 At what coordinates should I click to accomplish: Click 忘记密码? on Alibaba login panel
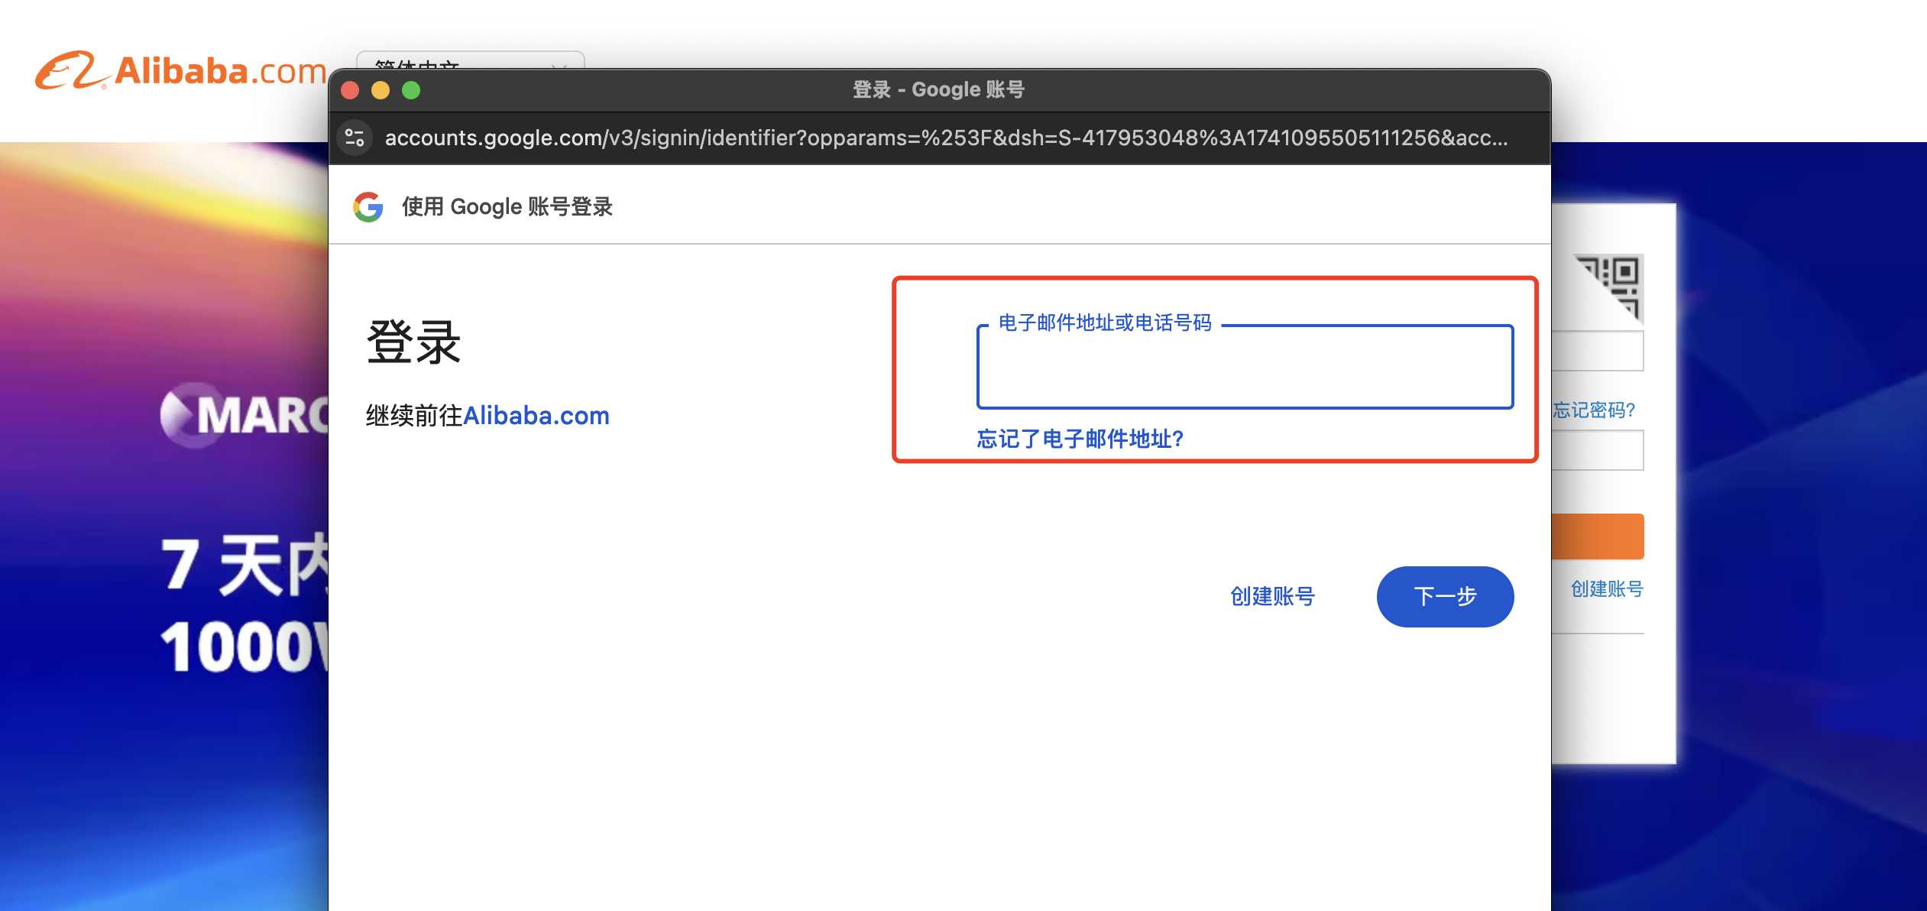(1595, 410)
